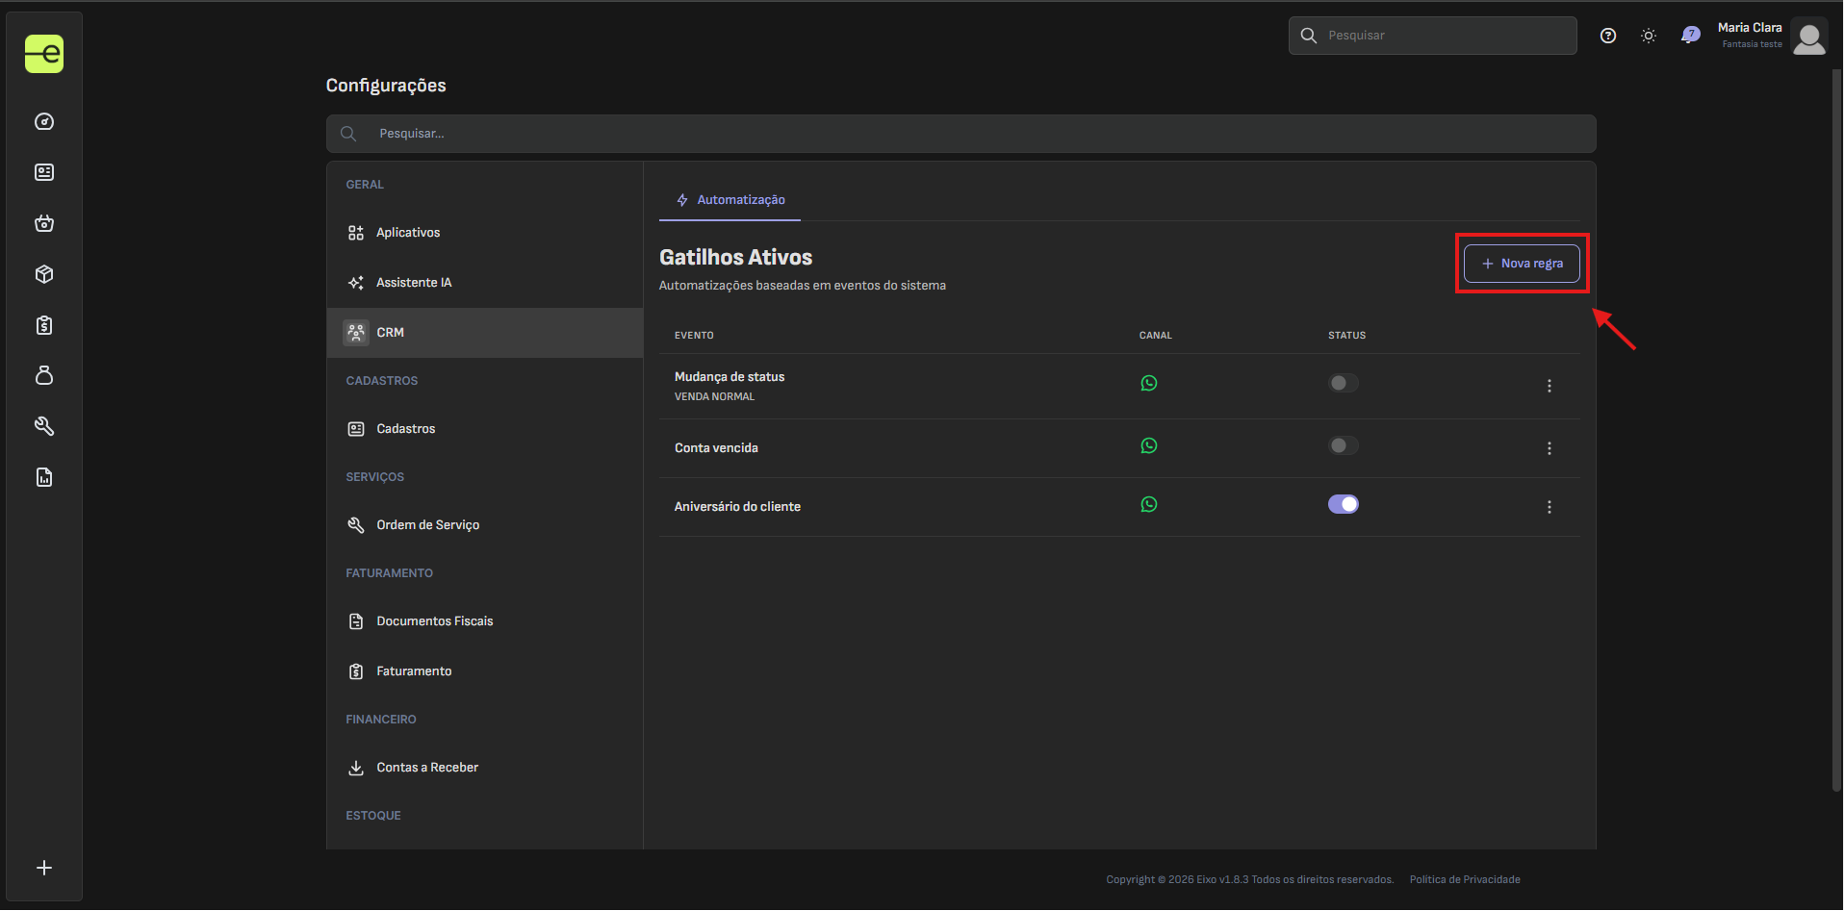This screenshot has height=911, width=1844.
Task: Open Política de Privacidade link
Action: pos(1465,879)
